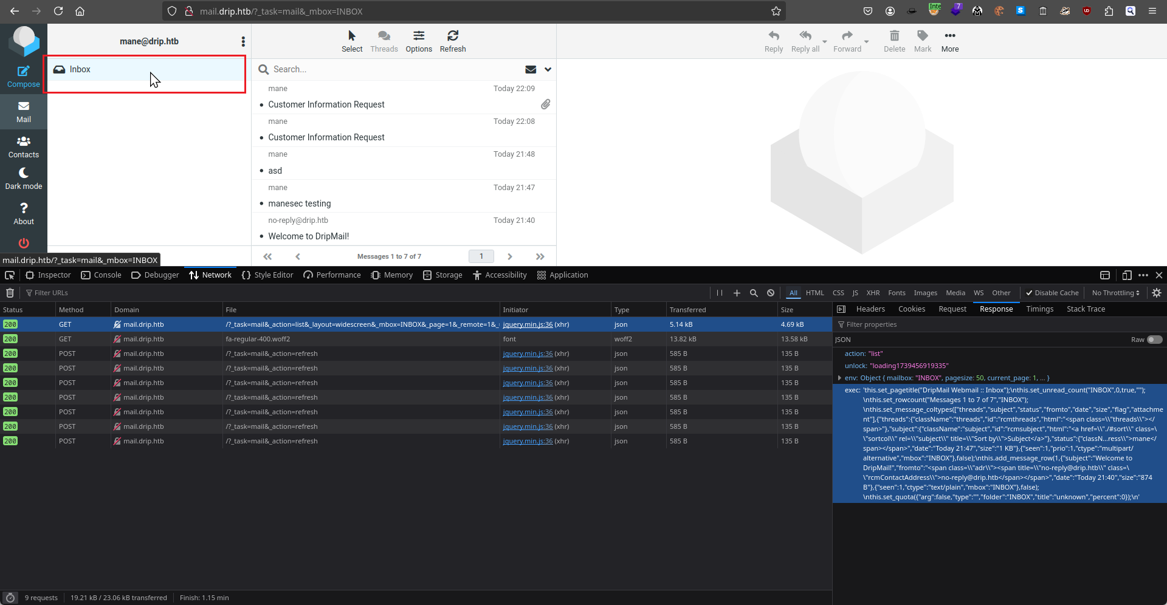Toggle the Raw response switch
The height and width of the screenshot is (605, 1167).
pos(1154,340)
